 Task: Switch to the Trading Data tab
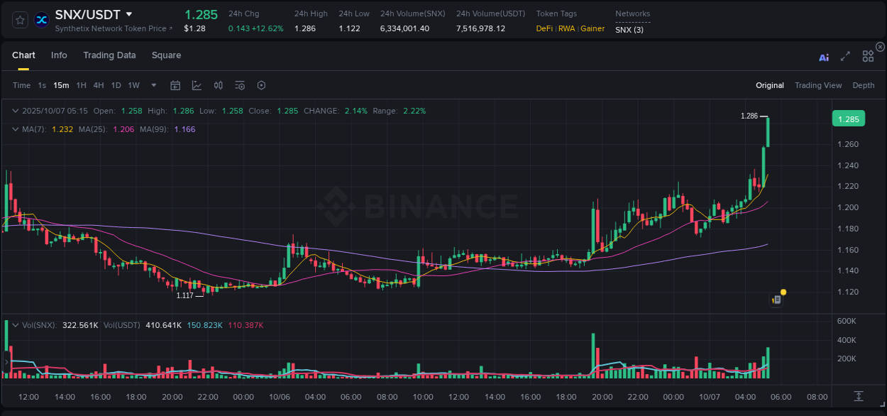(x=109, y=55)
